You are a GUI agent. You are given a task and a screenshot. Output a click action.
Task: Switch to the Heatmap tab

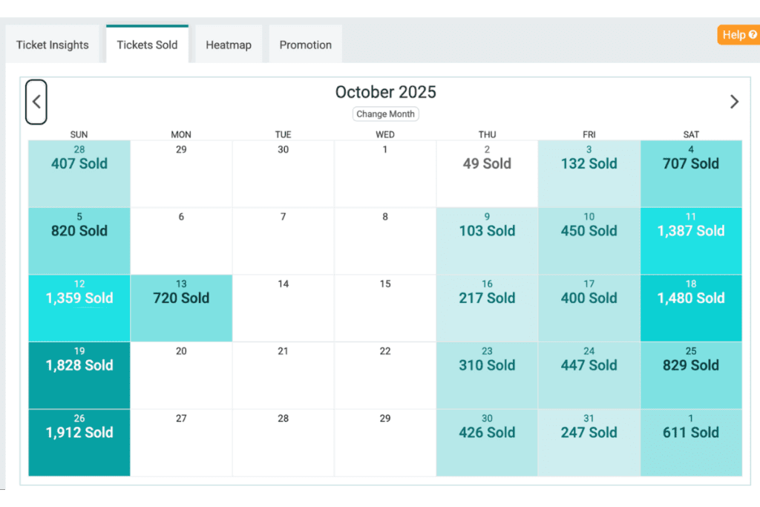pos(229,45)
